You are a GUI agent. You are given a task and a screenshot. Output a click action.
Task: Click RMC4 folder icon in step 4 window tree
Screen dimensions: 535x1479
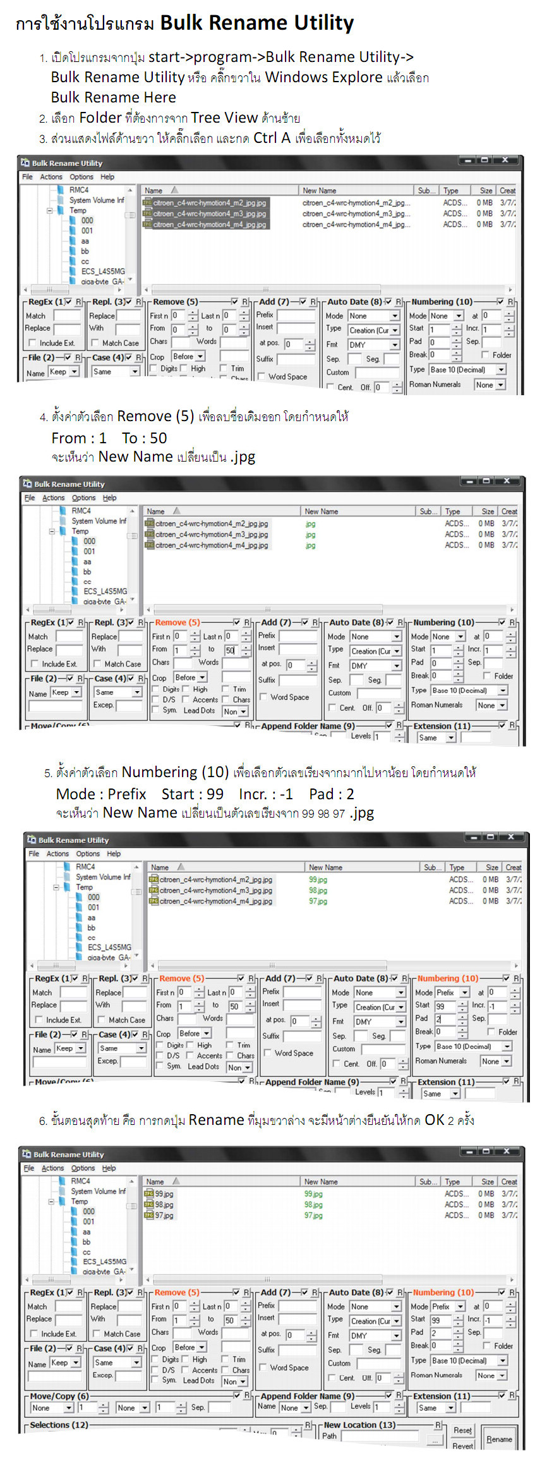(x=63, y=510)
